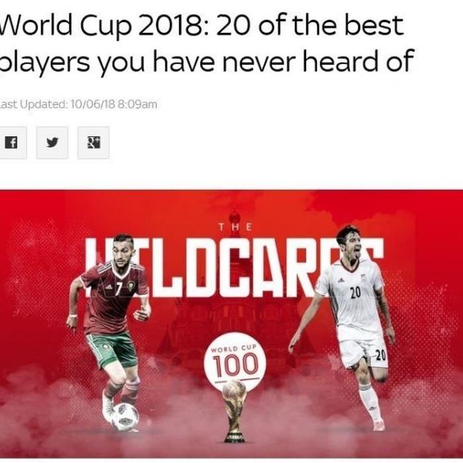Share the article via Twitter icon
463x463 pixels.
point(52,143)
